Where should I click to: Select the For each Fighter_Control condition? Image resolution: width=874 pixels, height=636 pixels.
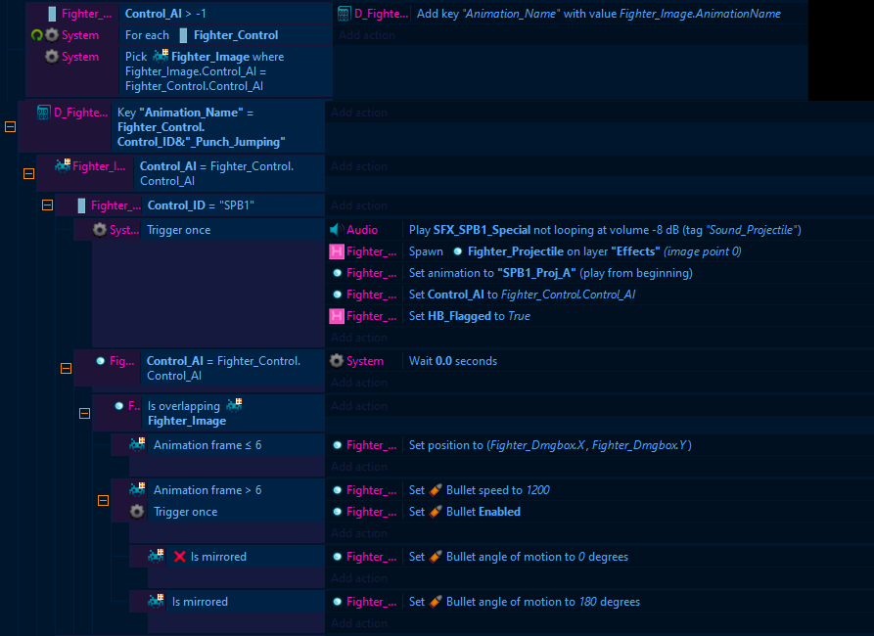point(179,35)
